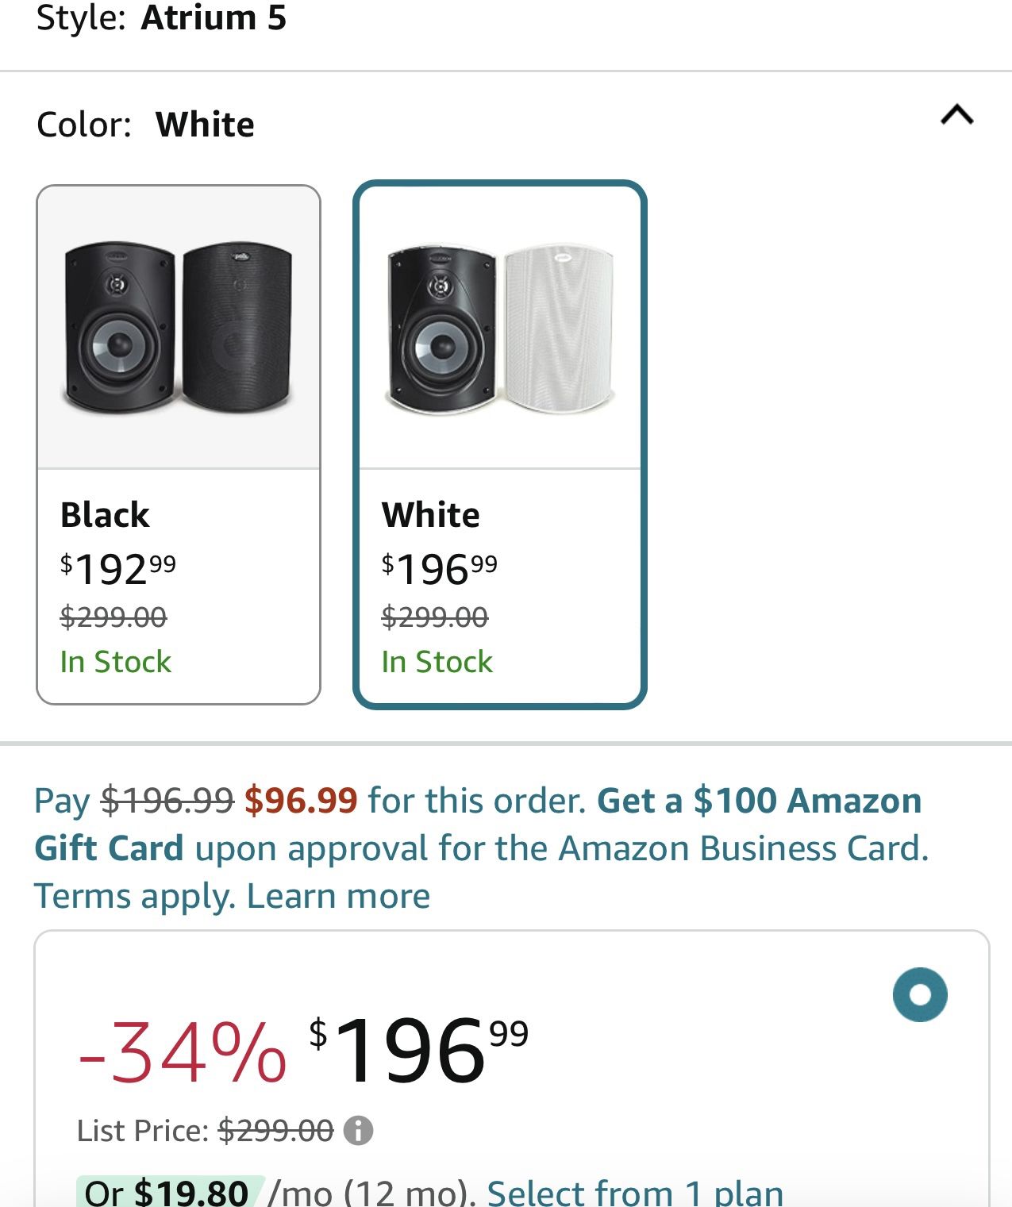This screenshot has width=1012, height=1207.
Task: Click the Learn more link
Action: pyautogui.click(x=339, y=896)
